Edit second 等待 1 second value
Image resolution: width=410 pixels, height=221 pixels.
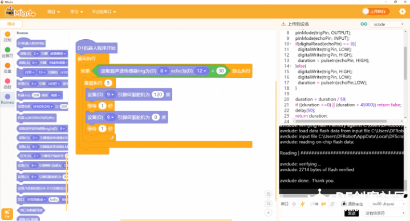point(102,129)
